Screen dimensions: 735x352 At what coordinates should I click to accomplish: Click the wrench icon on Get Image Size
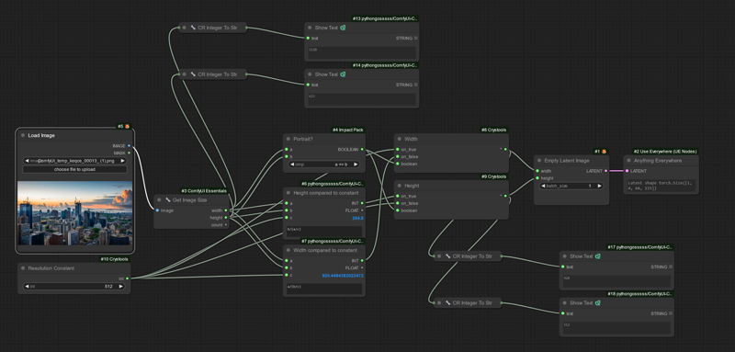coord(168,199)
